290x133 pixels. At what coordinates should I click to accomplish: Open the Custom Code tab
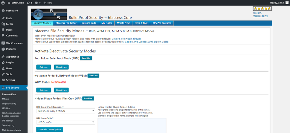(x=89, y=23)
